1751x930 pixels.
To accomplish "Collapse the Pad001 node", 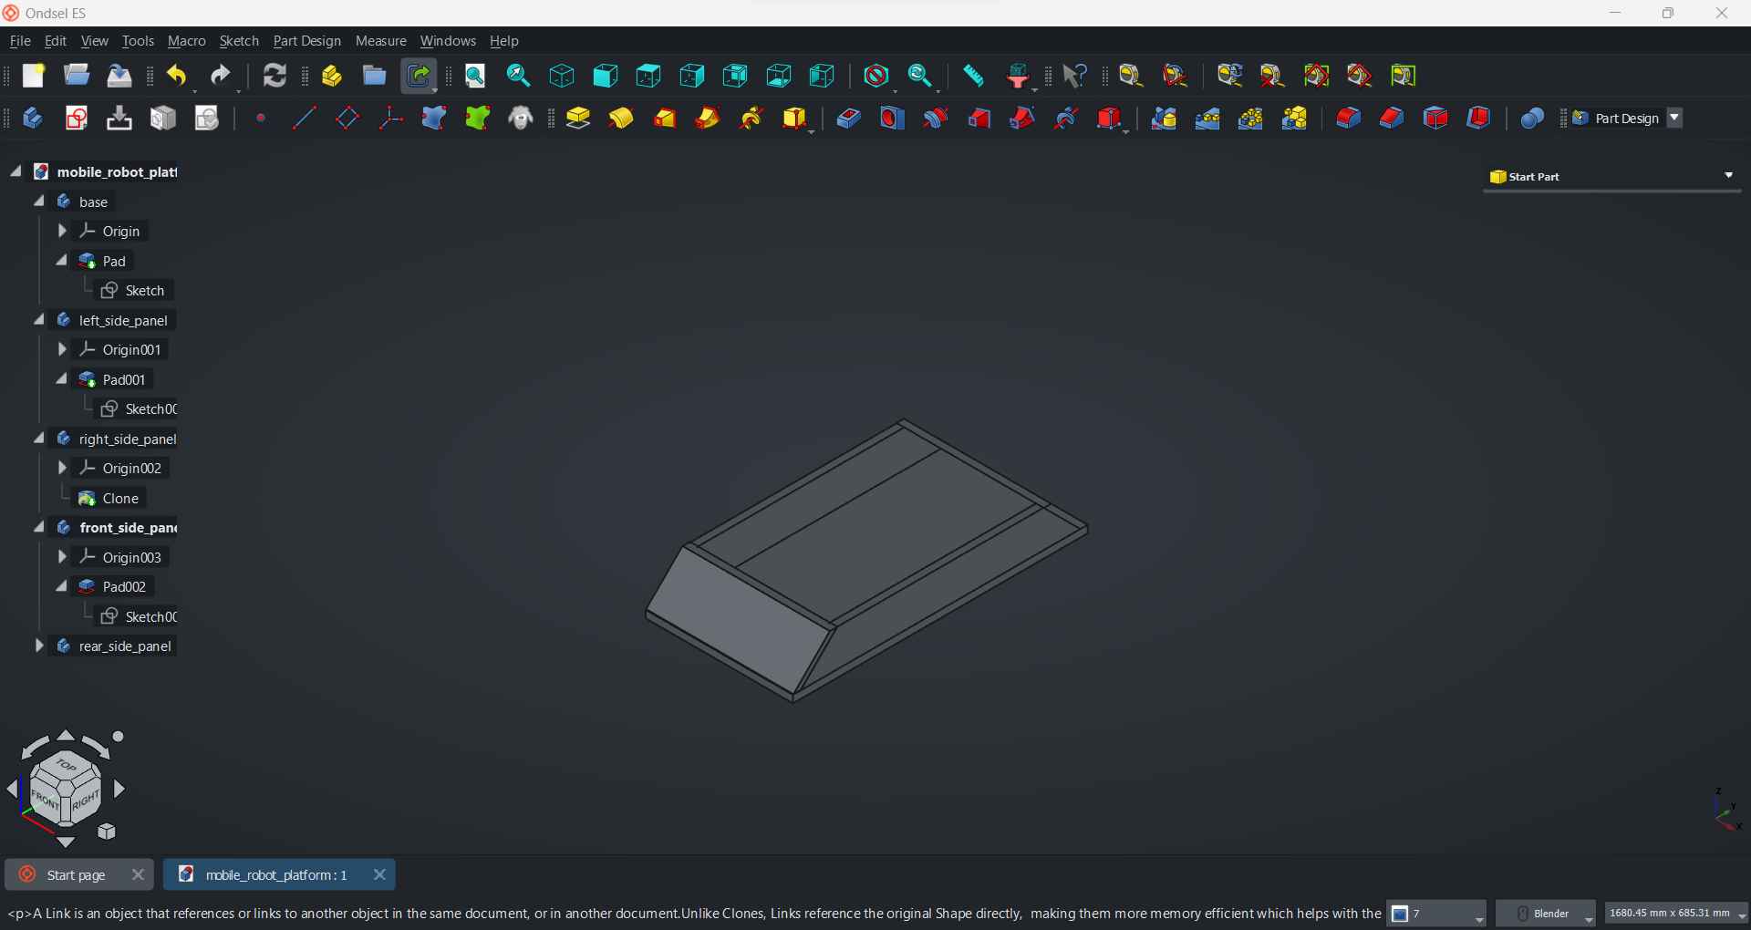I will (62, 379).
